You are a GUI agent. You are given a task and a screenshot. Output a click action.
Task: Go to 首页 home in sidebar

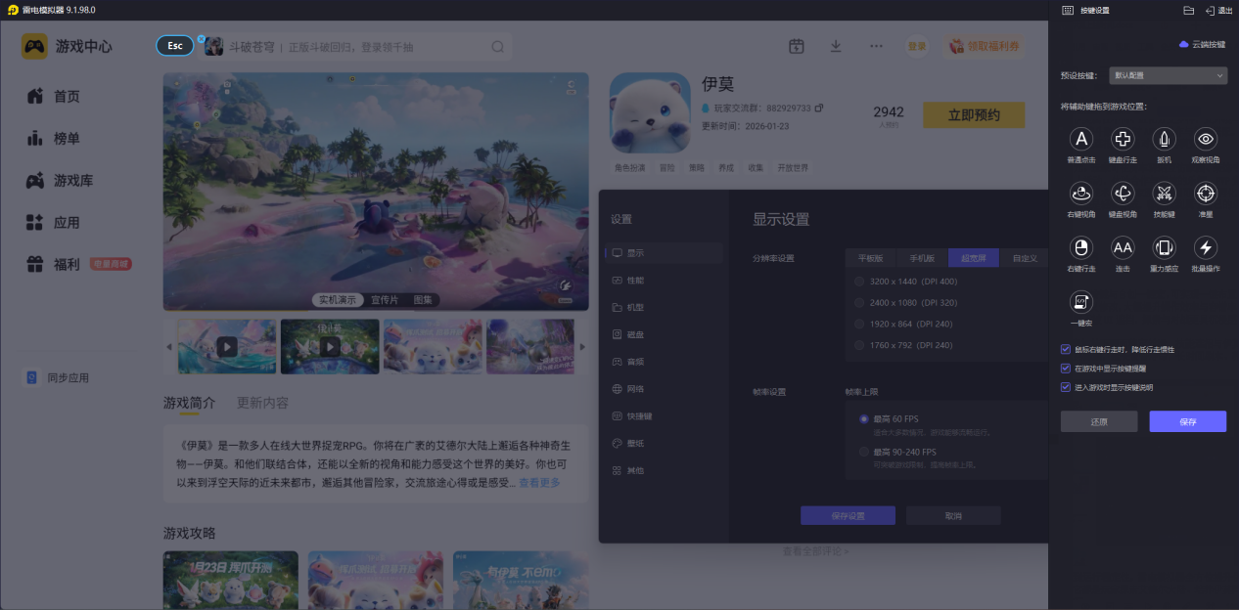[55, 96]
